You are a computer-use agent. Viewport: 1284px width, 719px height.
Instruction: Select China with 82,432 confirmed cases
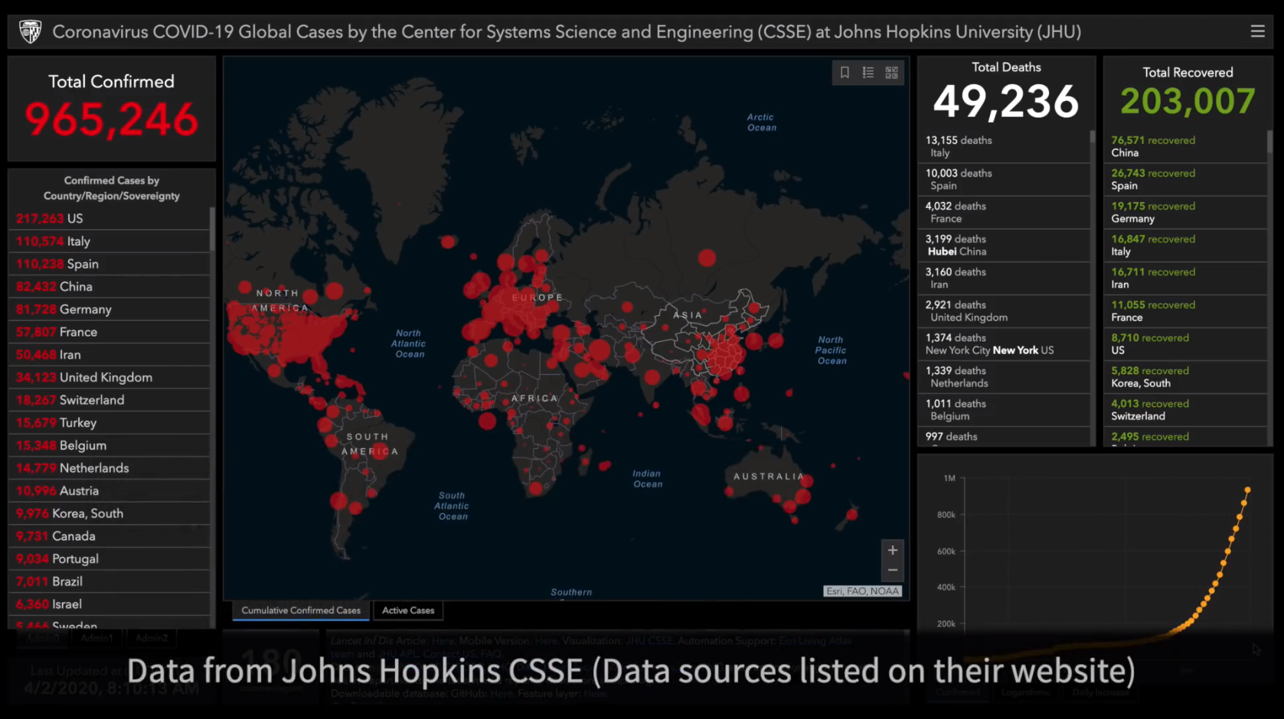pos(109,287)
